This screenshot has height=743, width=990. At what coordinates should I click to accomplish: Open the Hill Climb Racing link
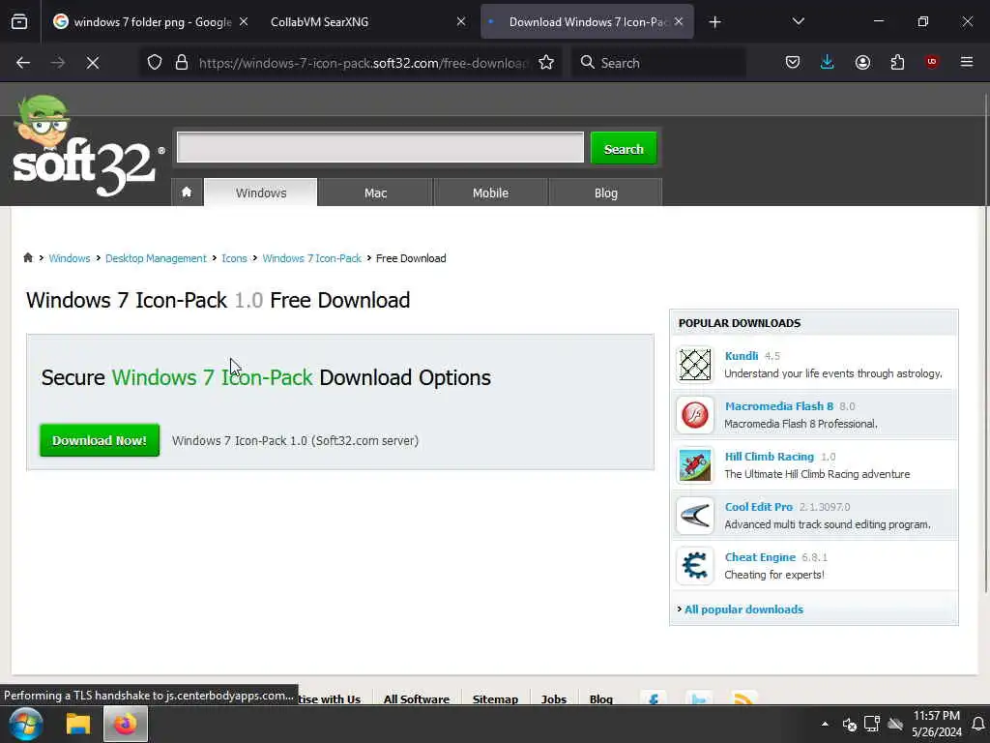pos(769,457)
